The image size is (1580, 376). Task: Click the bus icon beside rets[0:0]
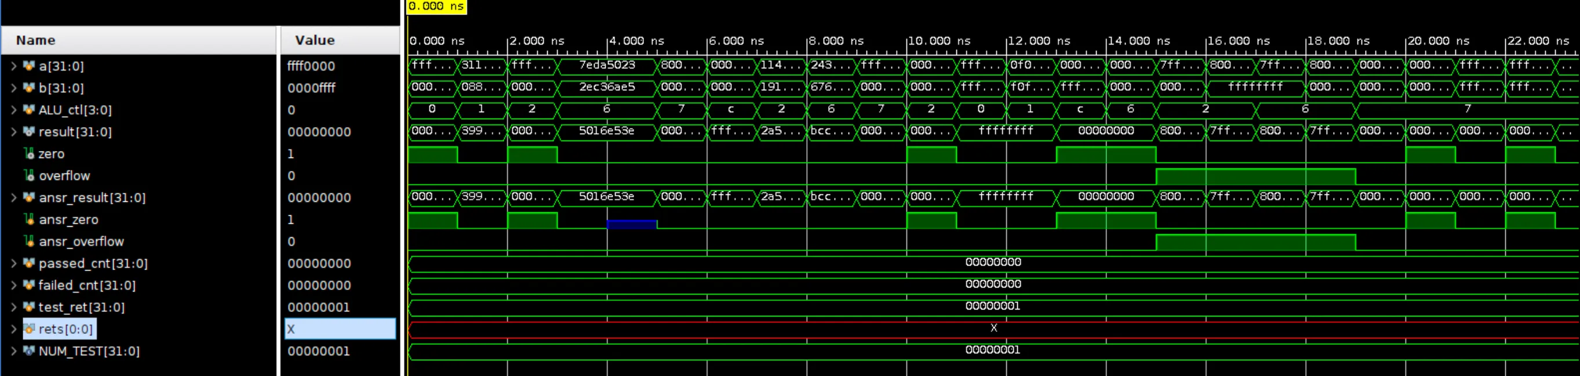[29, 329]
